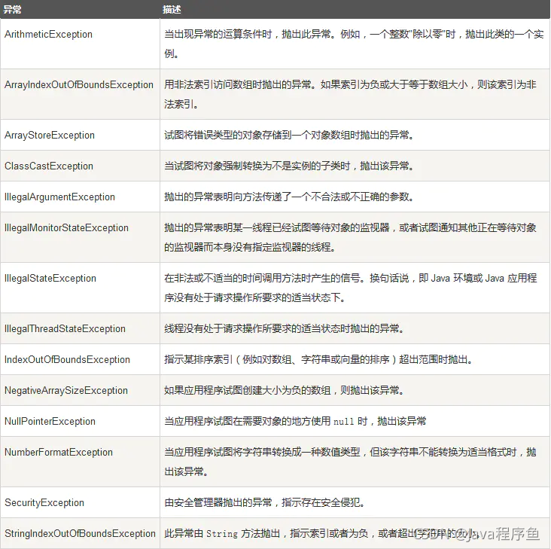
Task: Click the description 抛出的异常表明向方法传递了一个不合法或不正确的参数
Action: click(x=289, y=197)
